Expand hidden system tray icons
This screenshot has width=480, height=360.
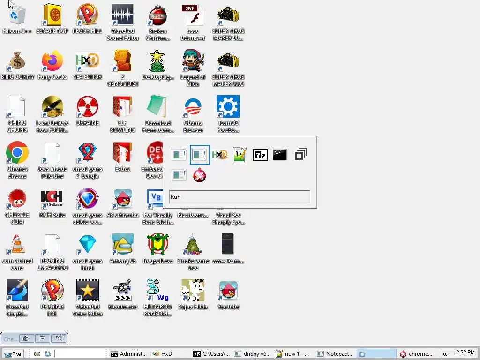pos(444,354)
